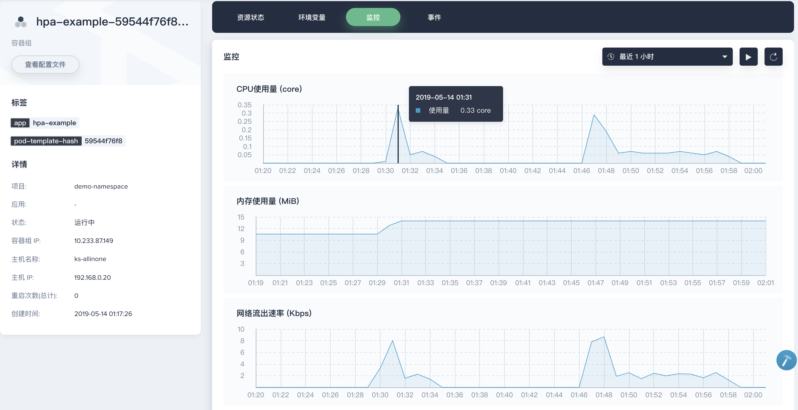Switch to the 资源状态 tab

point(250,17)
